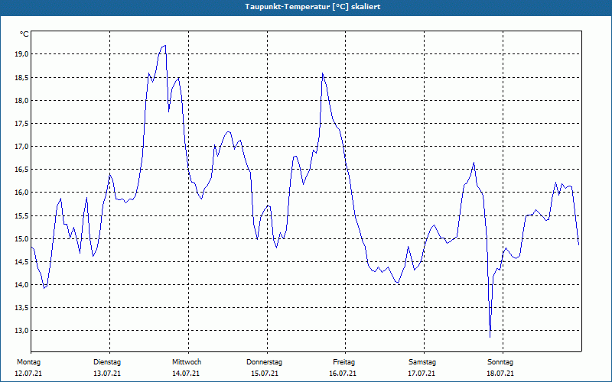Click the Samstag day label

422,362
